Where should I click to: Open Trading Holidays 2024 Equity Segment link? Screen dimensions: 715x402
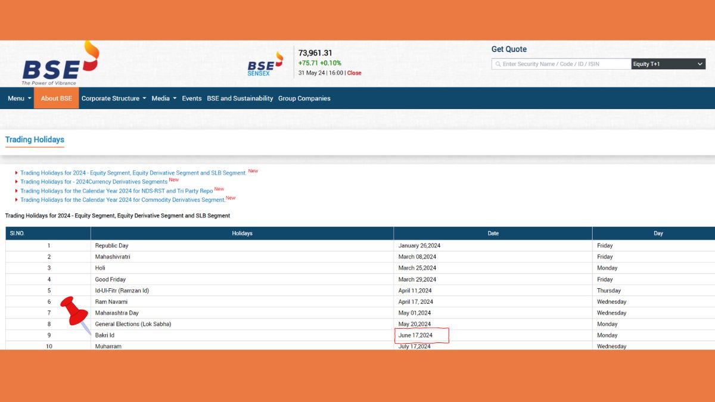click(x=133, y=173)
